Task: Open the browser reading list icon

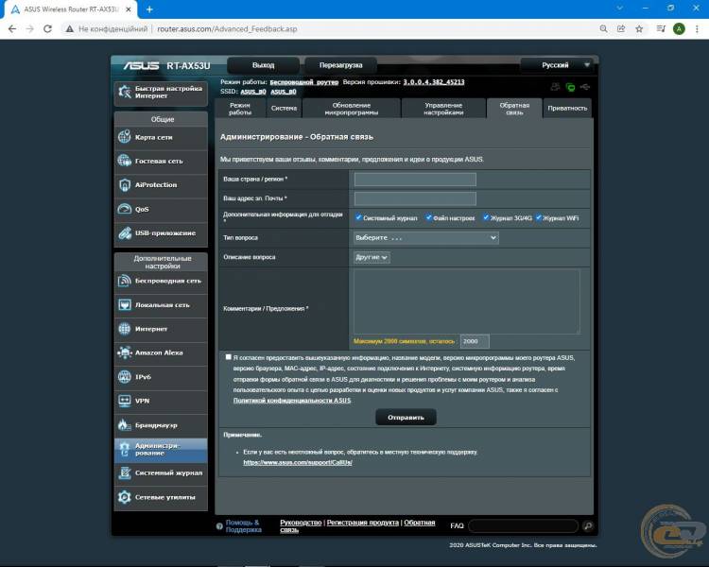Action: [x=661, y=29]
